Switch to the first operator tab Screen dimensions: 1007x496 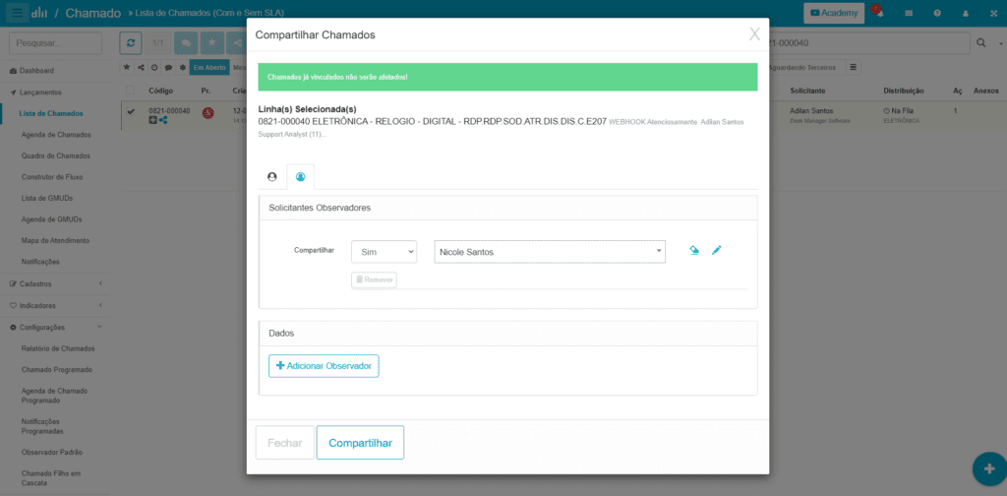(x=271, y=177)
